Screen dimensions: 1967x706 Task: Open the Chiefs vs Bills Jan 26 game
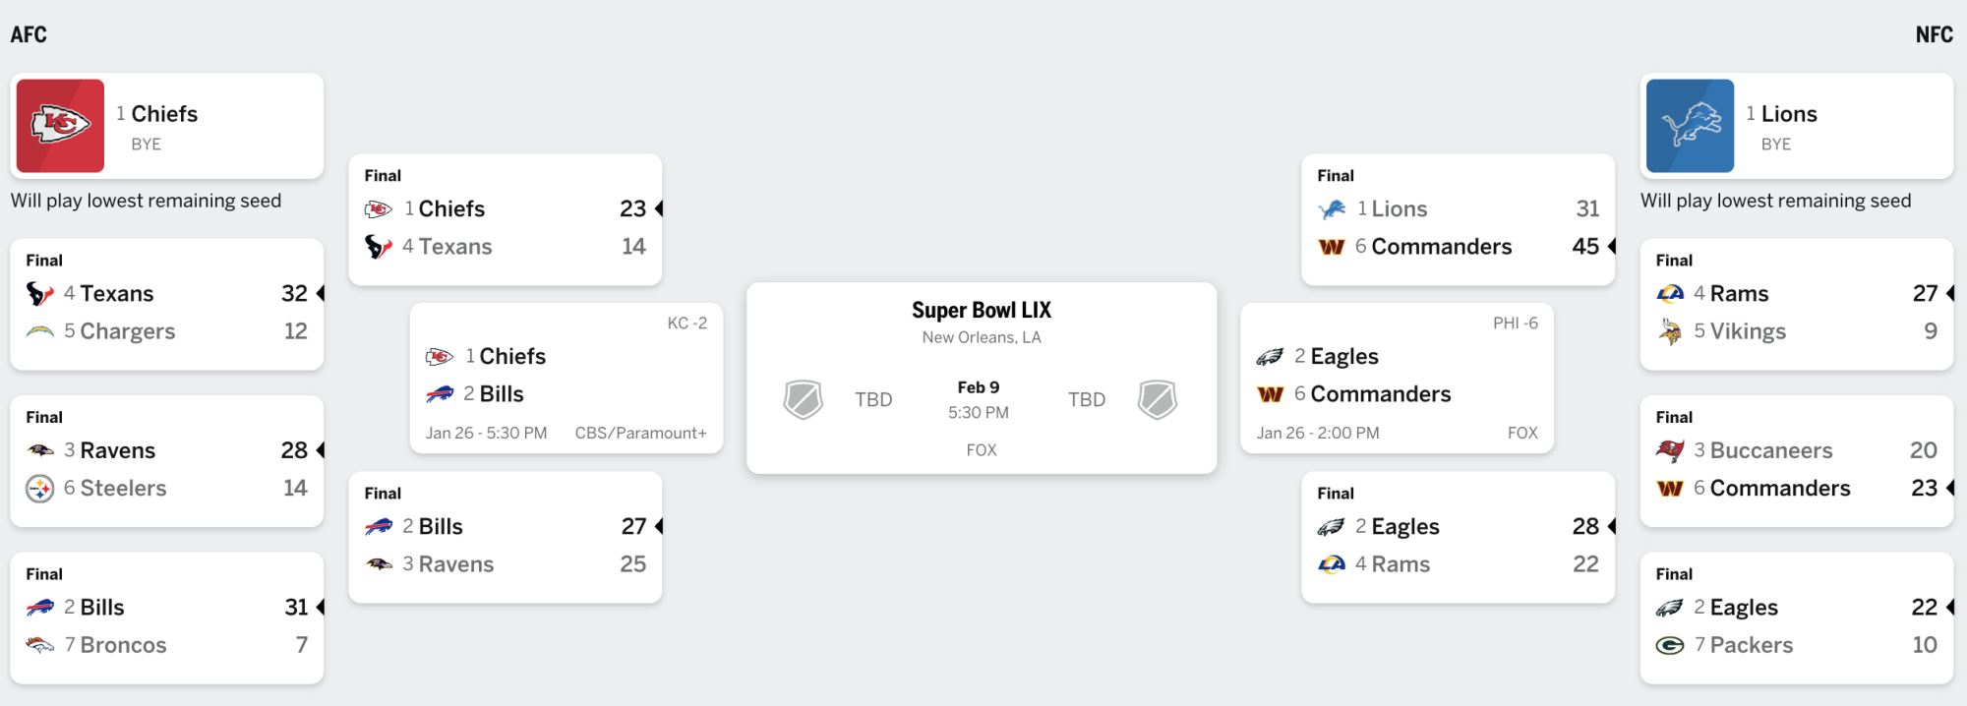coord(566,379)
